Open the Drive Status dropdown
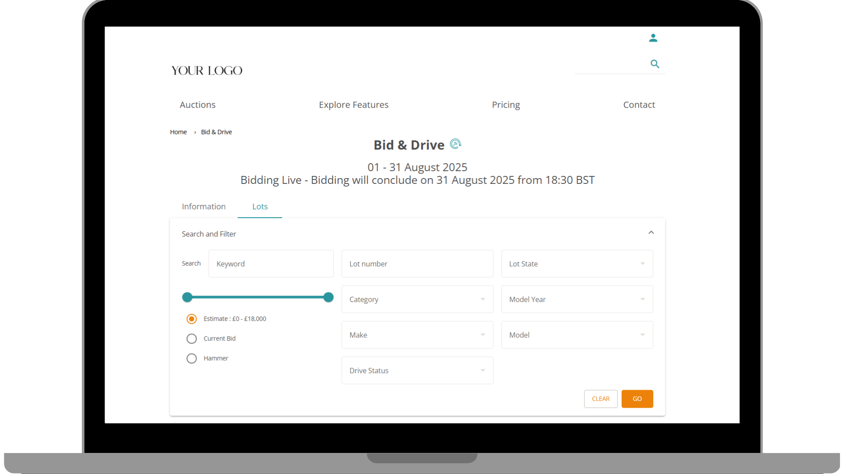844x474 pixels. pyautogui.click(x=417, y=370)
